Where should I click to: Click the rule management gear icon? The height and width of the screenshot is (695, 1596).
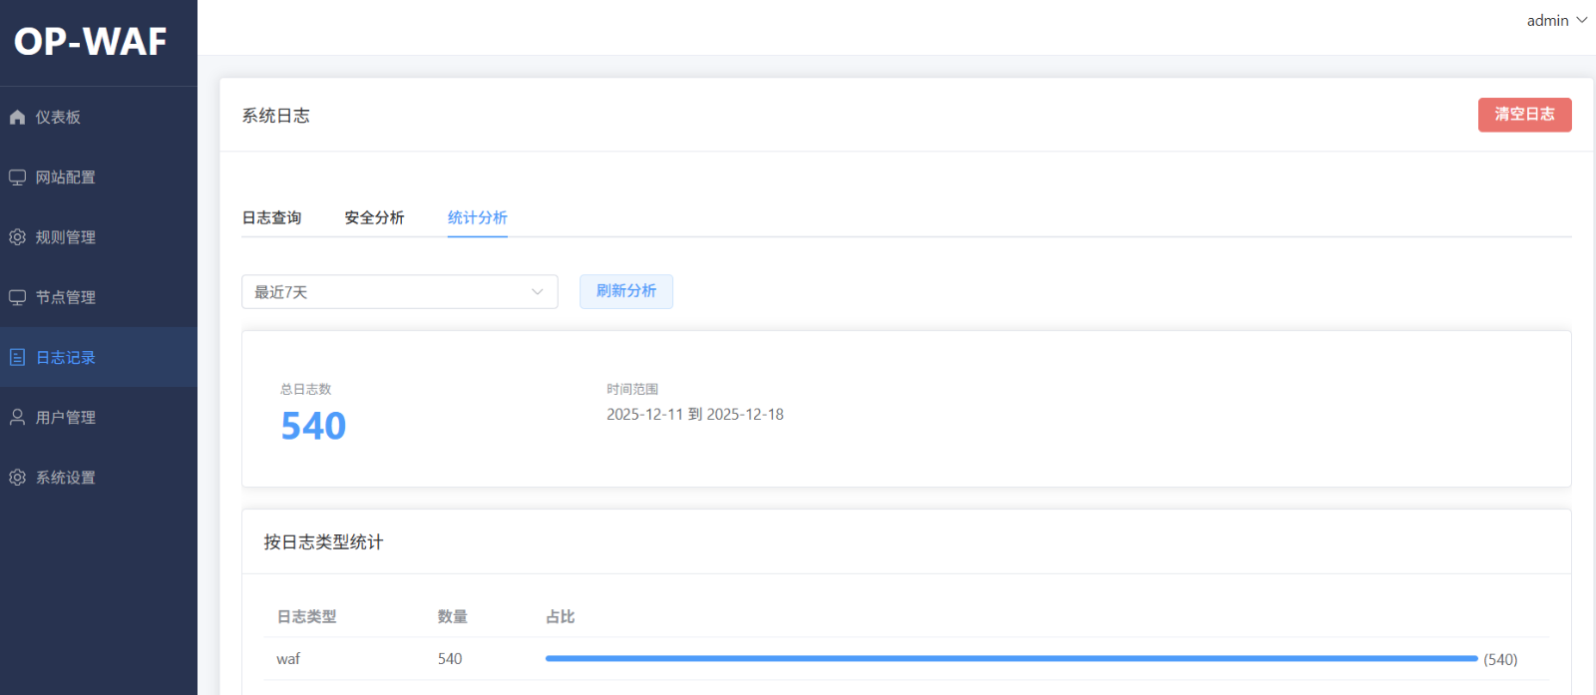(17, 237)
